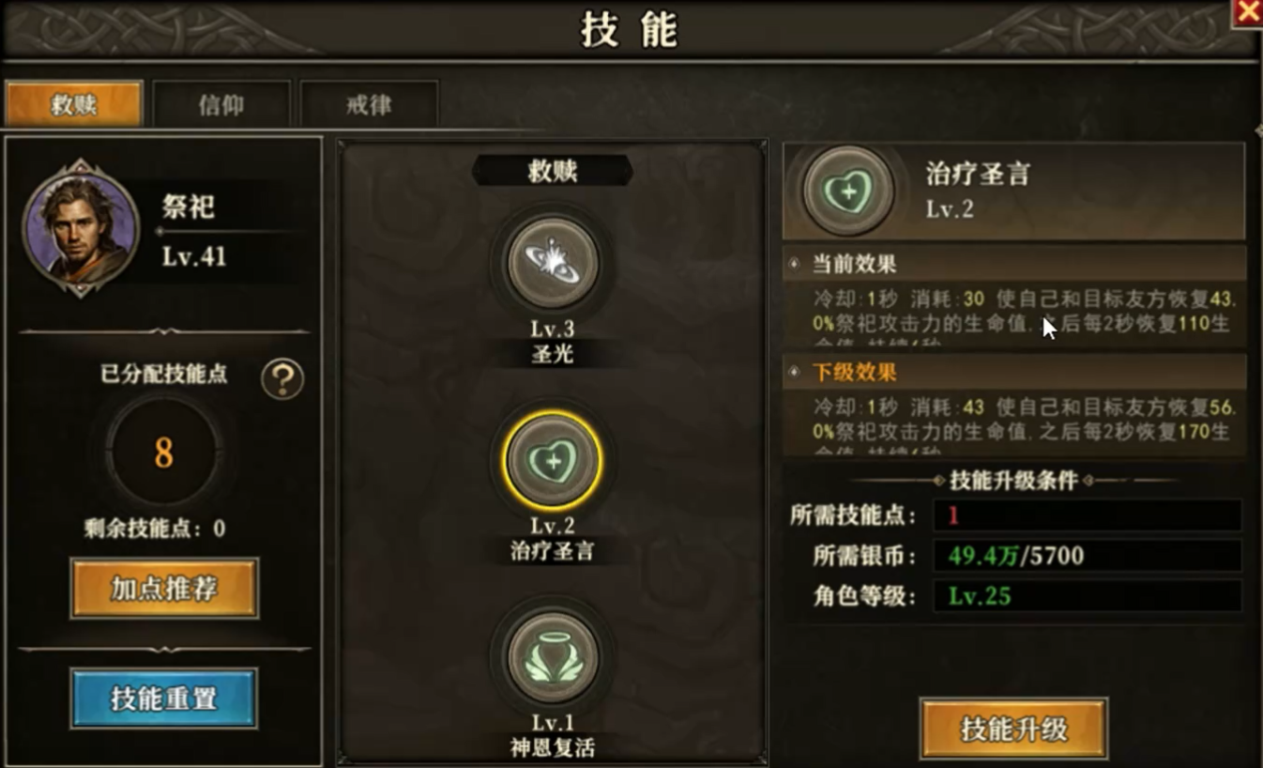Click the 所需技能点 value field
Viewport: 1263px width, 768px height.
click(1088, 515)
